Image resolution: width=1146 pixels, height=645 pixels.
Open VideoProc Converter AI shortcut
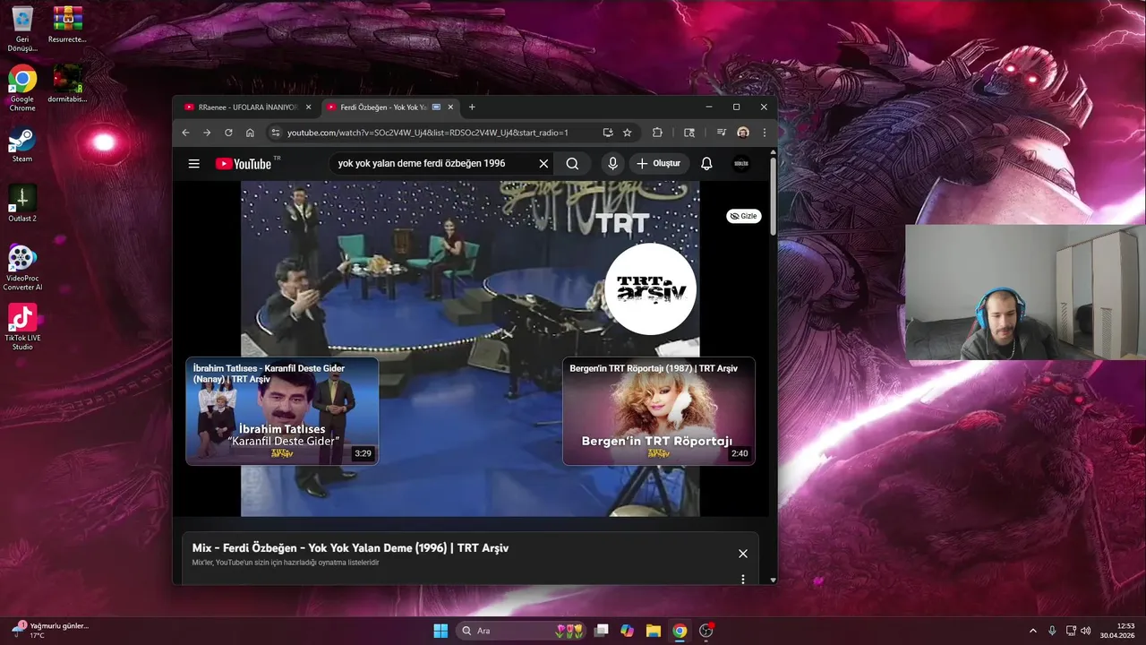coord(22,268)
